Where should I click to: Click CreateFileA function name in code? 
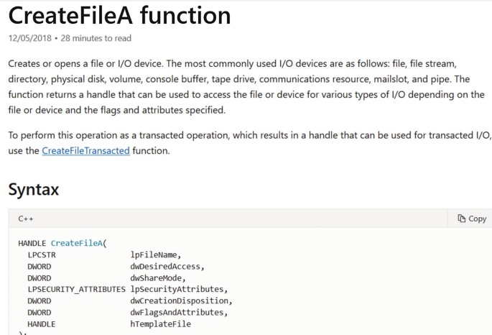(76, 243)
